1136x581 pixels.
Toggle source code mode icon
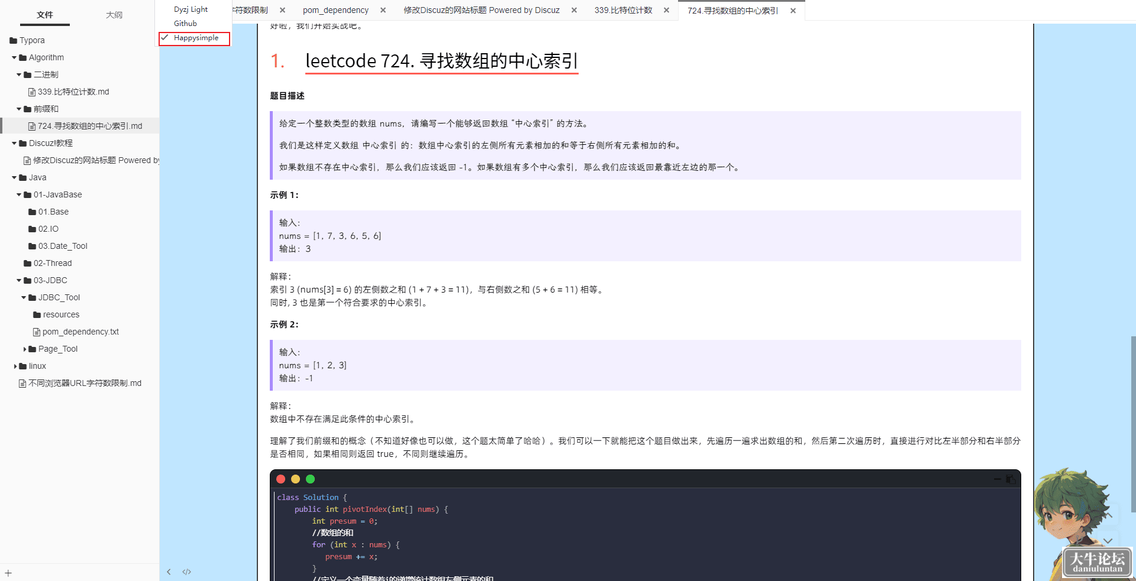186,572
